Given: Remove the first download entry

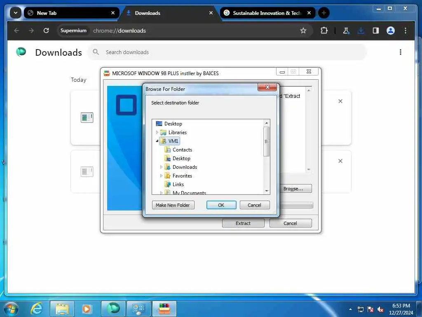Looking at the screenshot, I should (x=340, y=101).
